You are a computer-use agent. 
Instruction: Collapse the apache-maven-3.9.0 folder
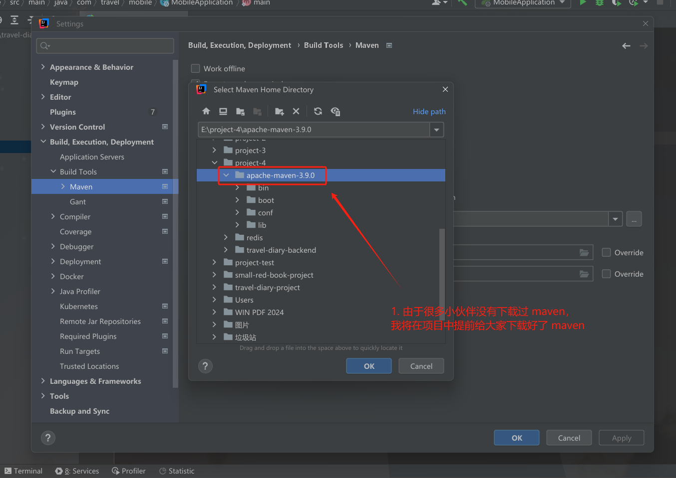[x=226, y=175]
